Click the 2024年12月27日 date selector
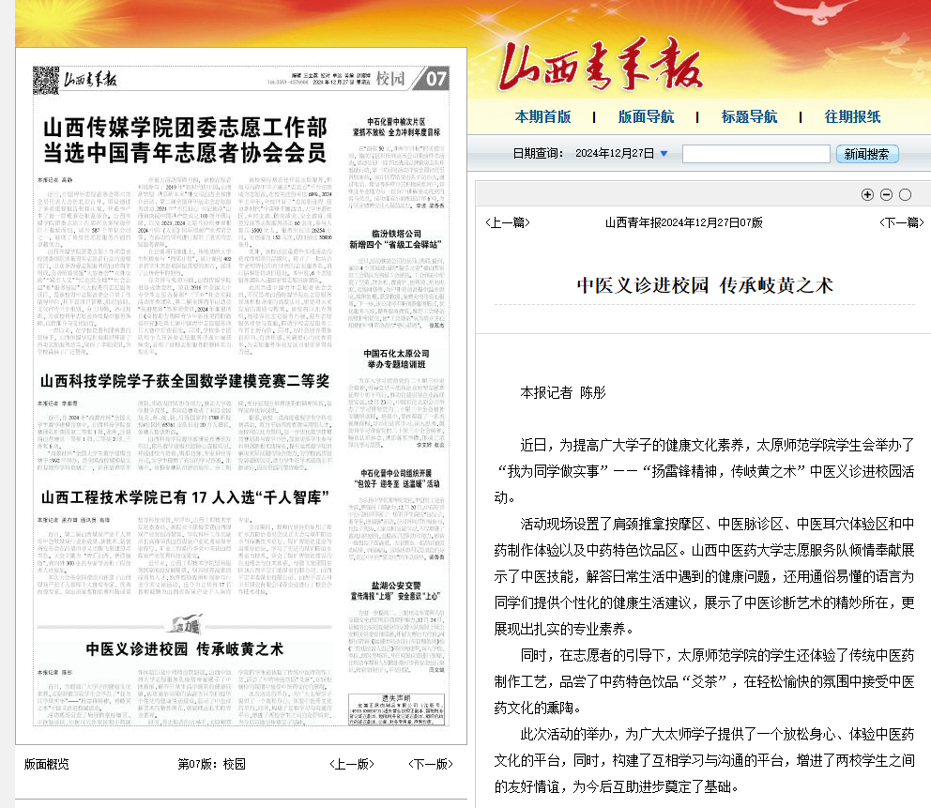The image size is (931, 808). [614, 154]
